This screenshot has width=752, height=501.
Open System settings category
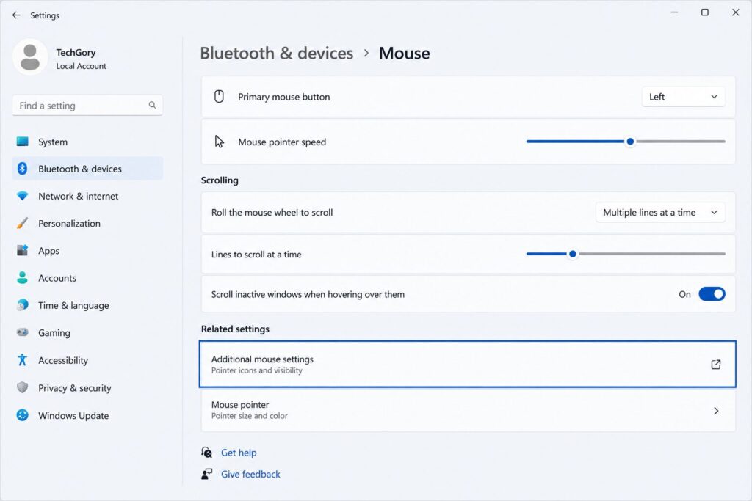point(87,142)
